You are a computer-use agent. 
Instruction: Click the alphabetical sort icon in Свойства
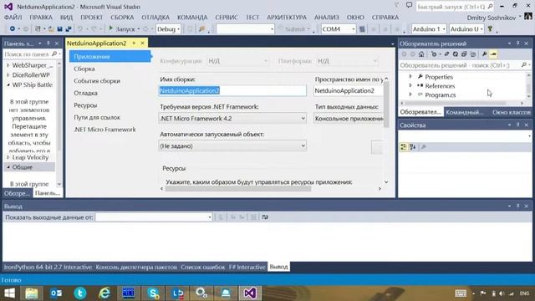(x=413, y=147)
